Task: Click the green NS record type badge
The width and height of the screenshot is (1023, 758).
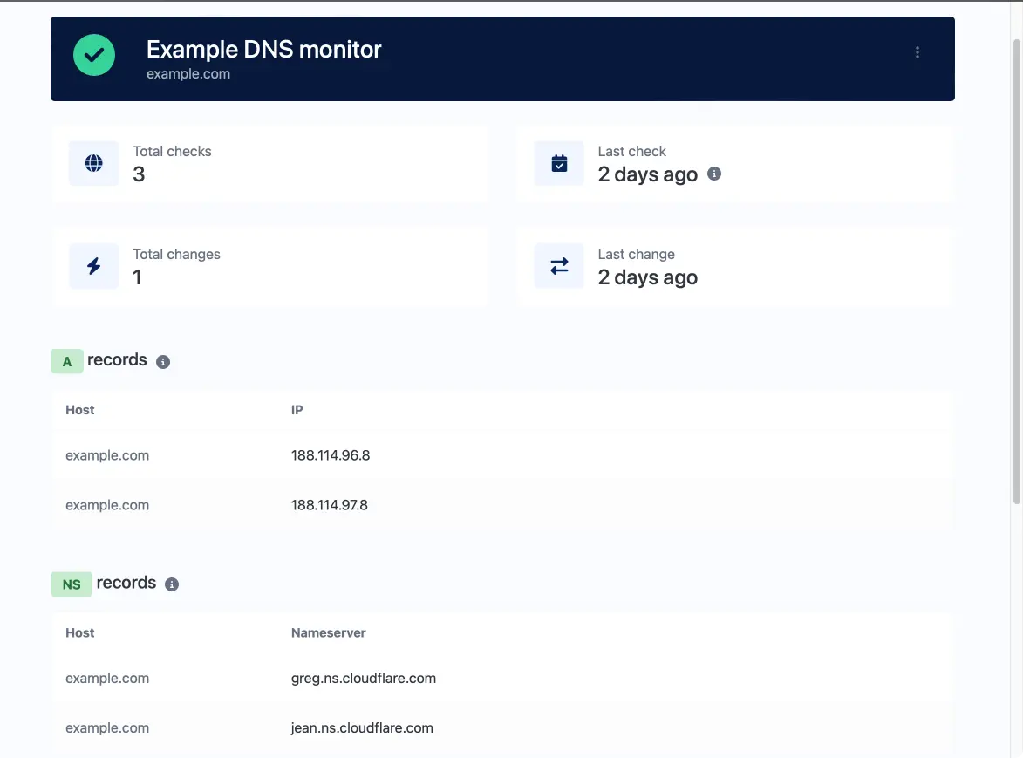Action: click(x=72, y=584)
